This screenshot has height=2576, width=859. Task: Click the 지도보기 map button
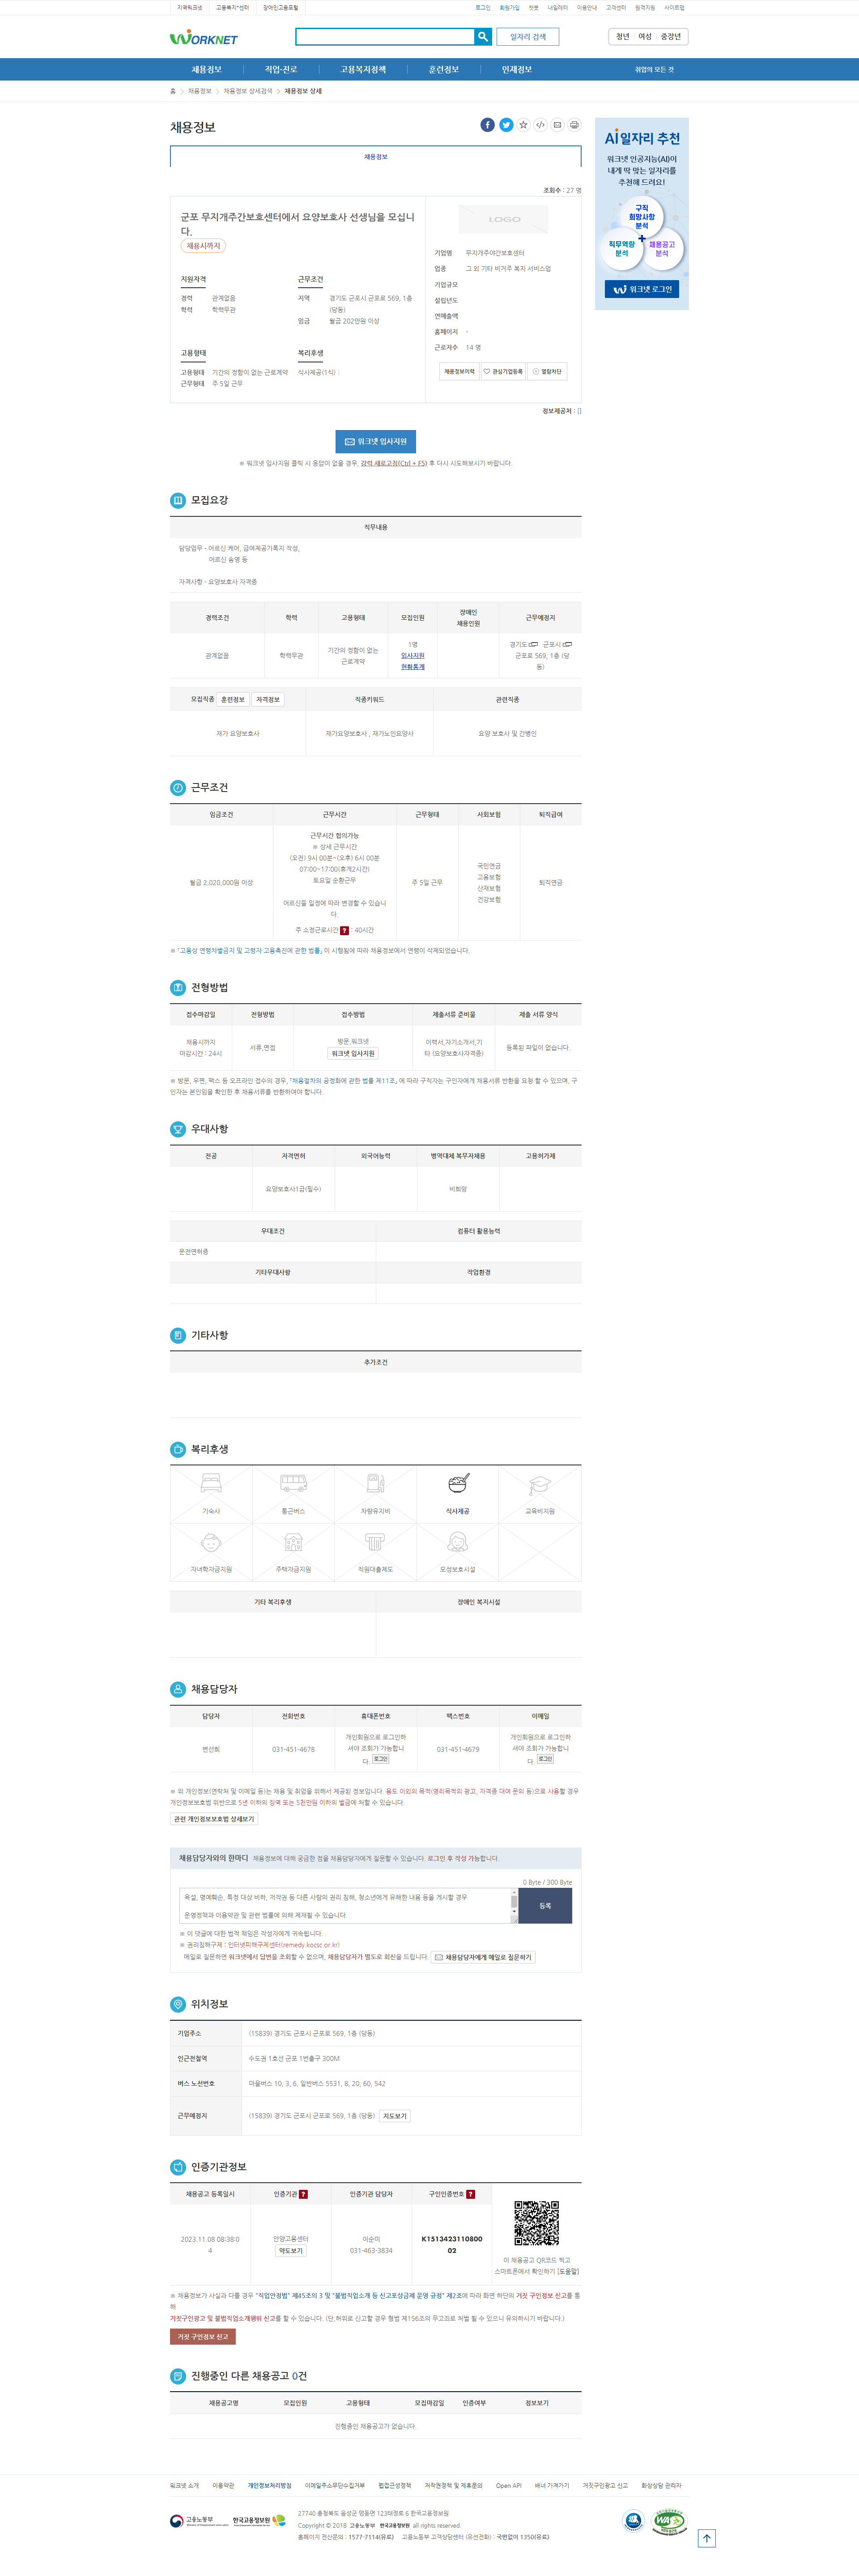click(x=395, y=2116)
